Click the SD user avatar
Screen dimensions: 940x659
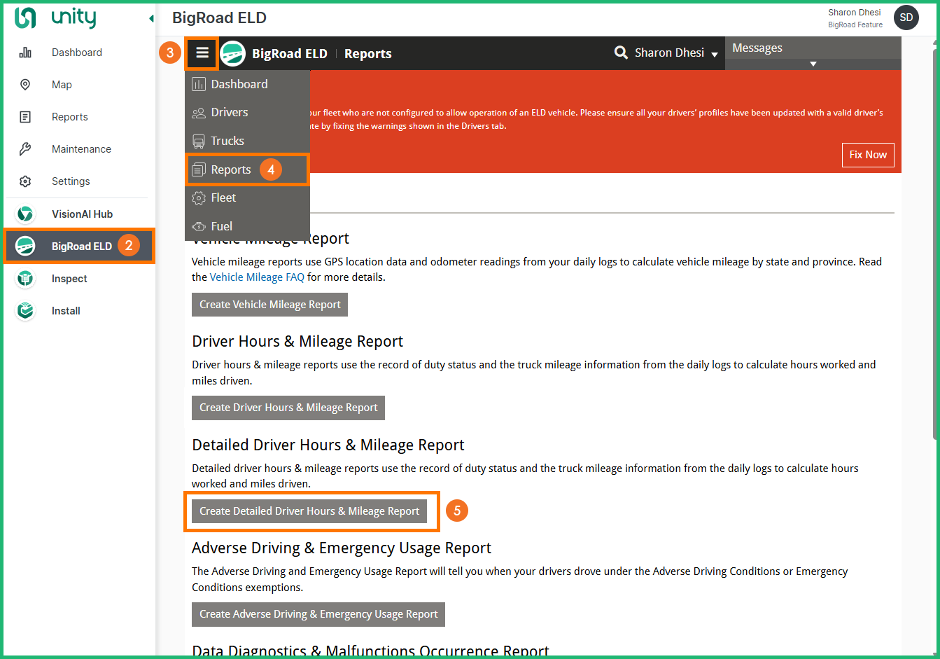pyautogui.click(x=906, y=18)
